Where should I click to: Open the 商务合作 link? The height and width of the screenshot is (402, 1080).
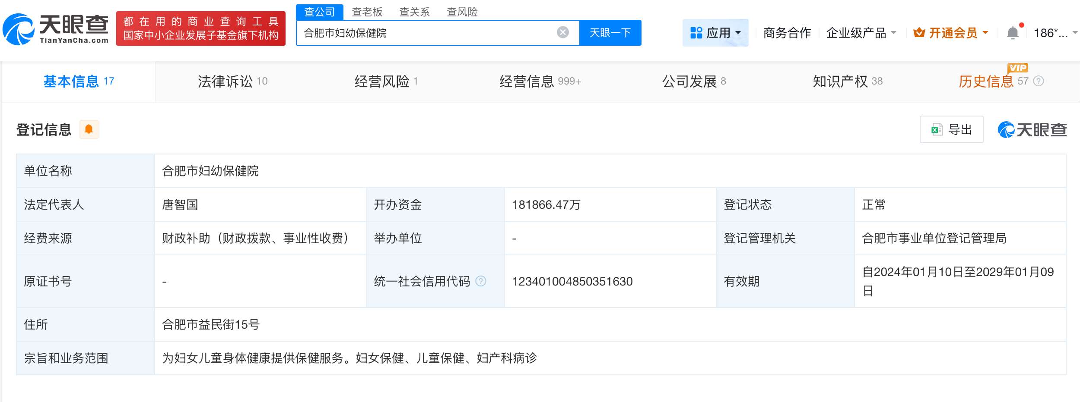click(788, 33)
